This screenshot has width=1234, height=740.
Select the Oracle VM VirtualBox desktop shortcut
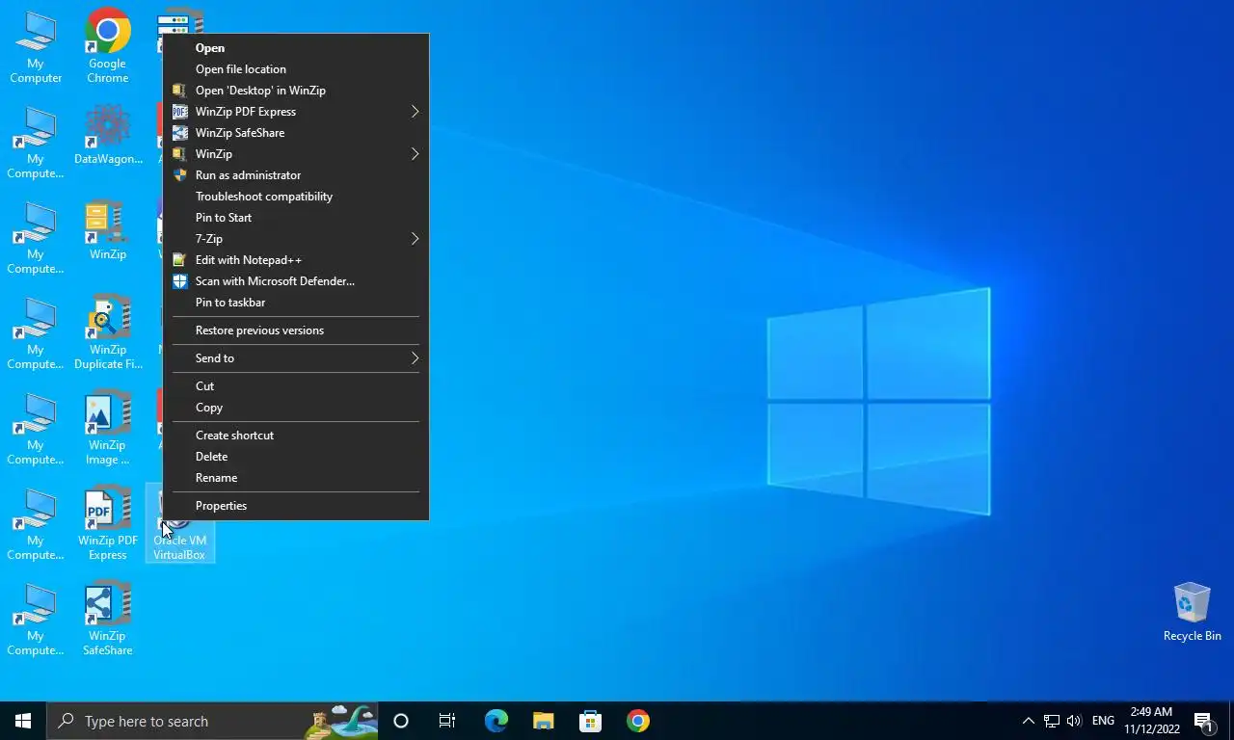click(x=179, y=523)
